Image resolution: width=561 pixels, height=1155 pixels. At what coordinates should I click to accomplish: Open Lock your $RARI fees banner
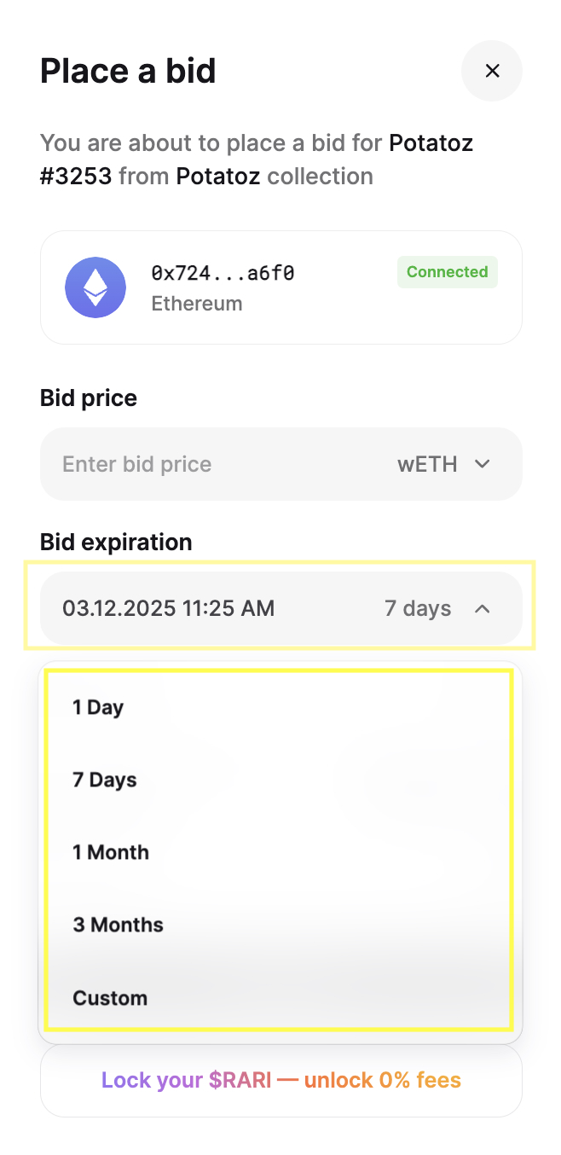(281, 1081)
